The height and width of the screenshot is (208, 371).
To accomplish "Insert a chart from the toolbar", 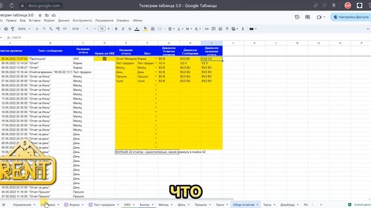I will click(220, 29).
